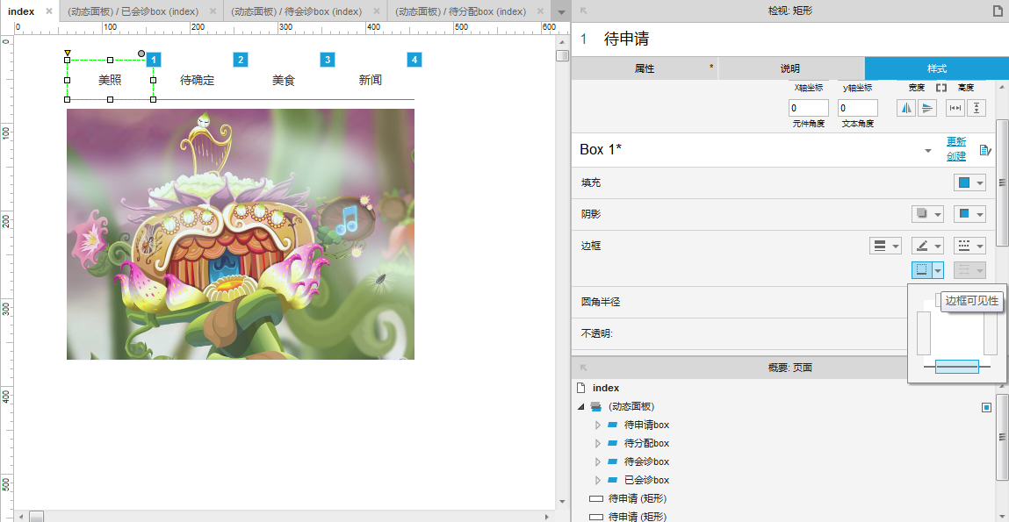Collapse the (动态面板) tree node
Image resolution: width=1009 pixels, height=522 pixels.
[x=581, y=407]
